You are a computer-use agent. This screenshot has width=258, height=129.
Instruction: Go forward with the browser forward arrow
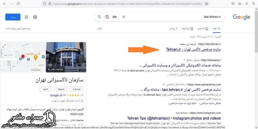coord(11,4)
